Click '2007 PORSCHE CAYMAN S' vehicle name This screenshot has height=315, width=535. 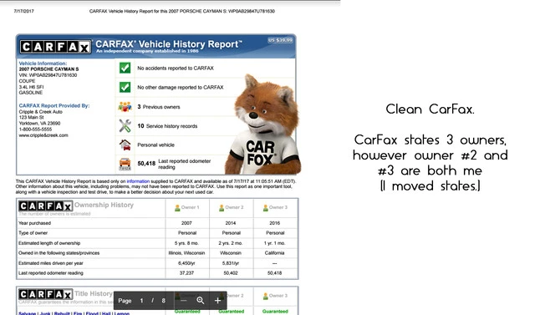pos(48,69)
